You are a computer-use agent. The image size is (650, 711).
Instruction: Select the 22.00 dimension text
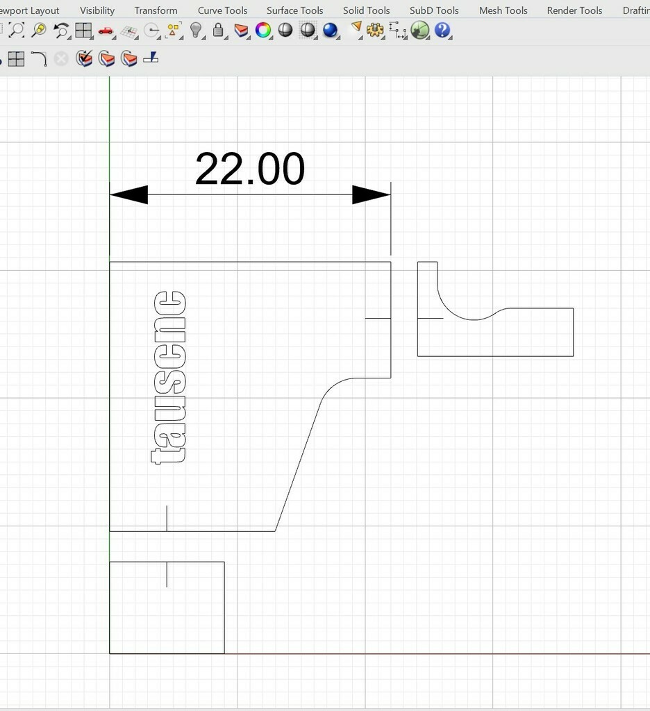[x=250, y=169]
